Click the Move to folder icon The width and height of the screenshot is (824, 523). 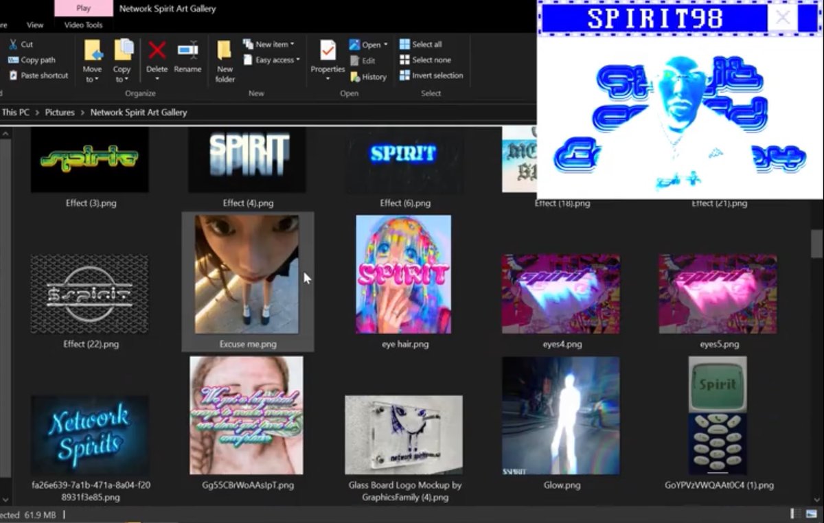(x=93, y=50)
